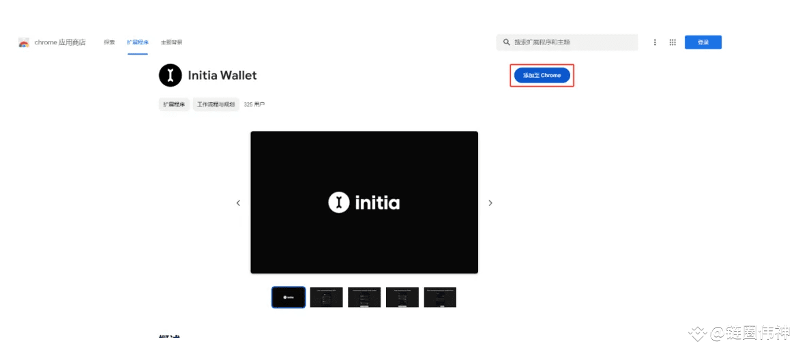
Task: Select the third screenshot thumbnail
Action: click(364, 298)
